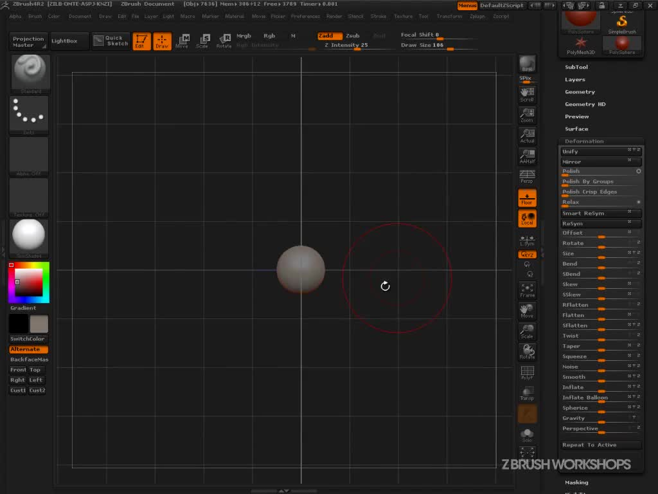This screenshot has height=494, width=658.
Task: Toggle PolyF polyframe display
Action: click(x=527, y=372)
